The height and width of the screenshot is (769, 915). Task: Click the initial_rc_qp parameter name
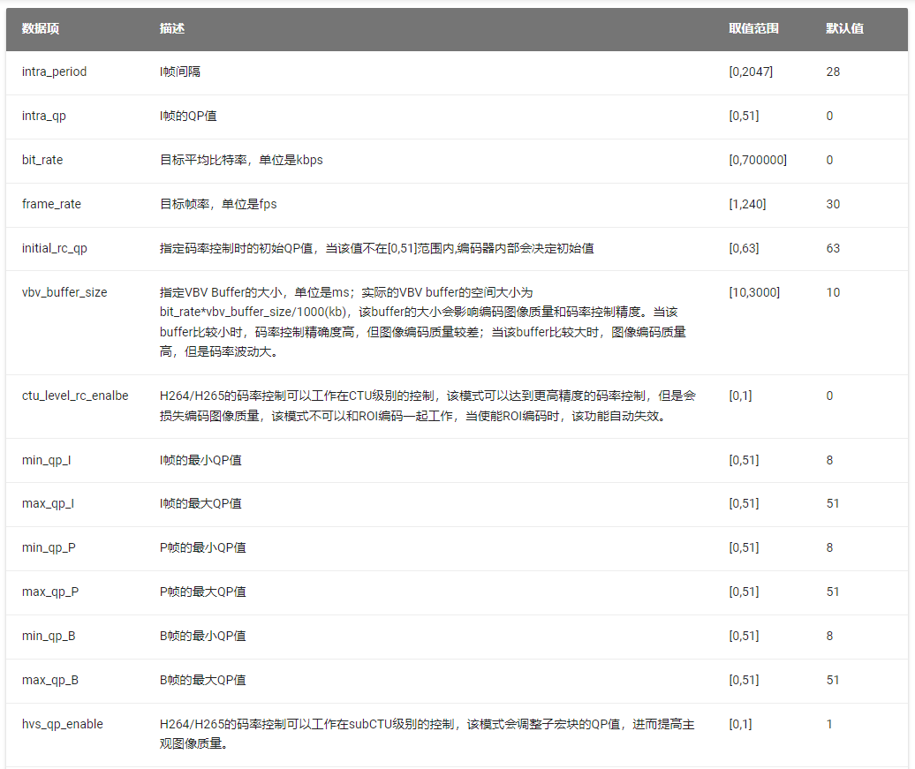(55, 248)
